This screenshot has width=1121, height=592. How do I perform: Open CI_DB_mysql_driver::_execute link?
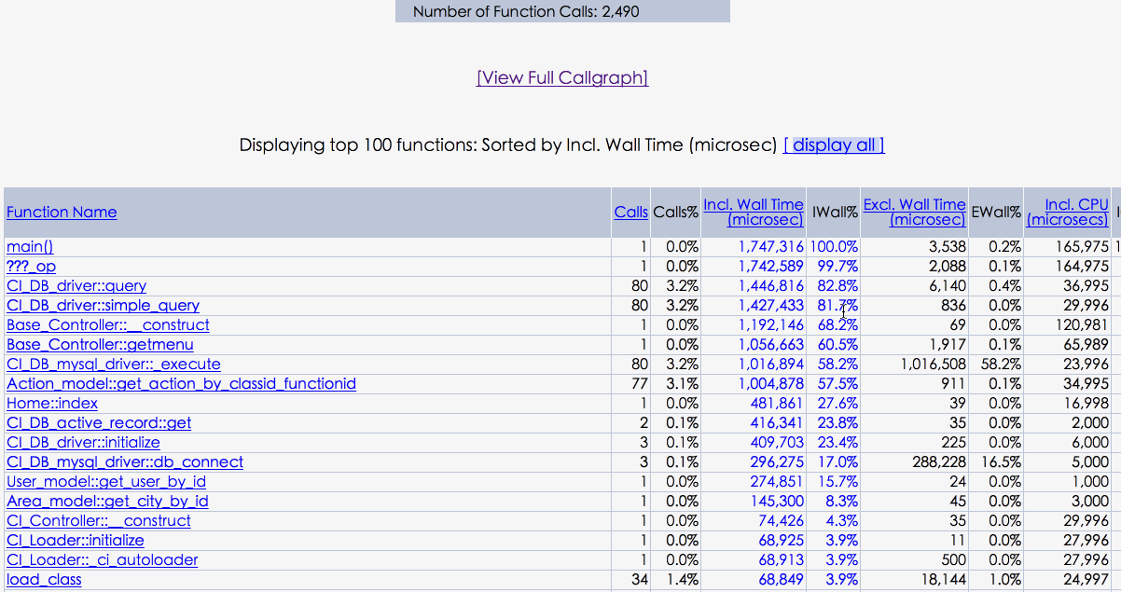(x=114, y=365)
